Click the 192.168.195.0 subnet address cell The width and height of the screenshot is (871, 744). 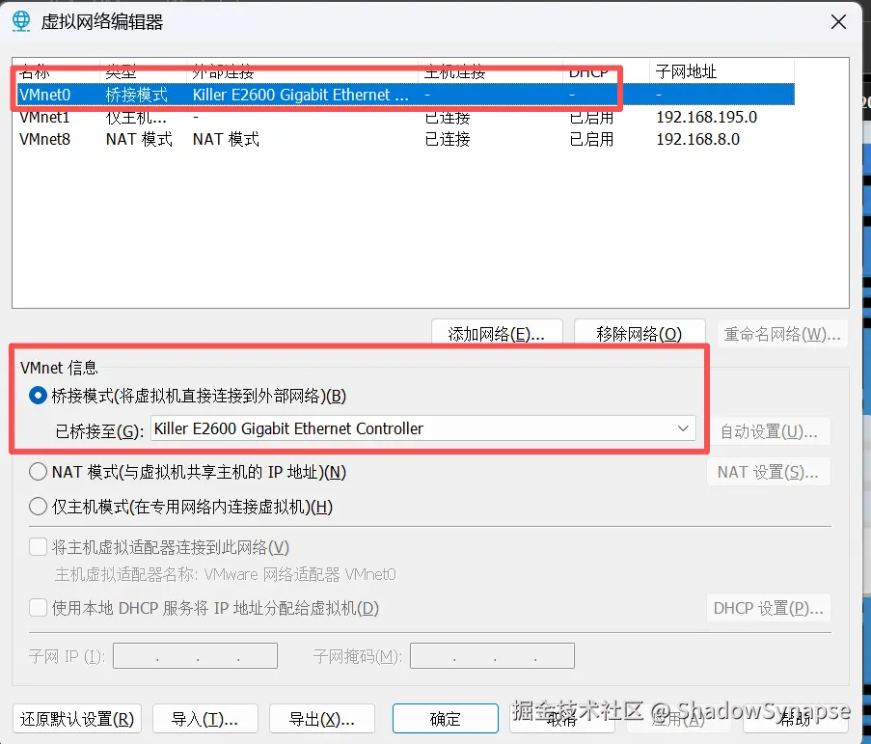pyautogui.click(x=707, y=117)
